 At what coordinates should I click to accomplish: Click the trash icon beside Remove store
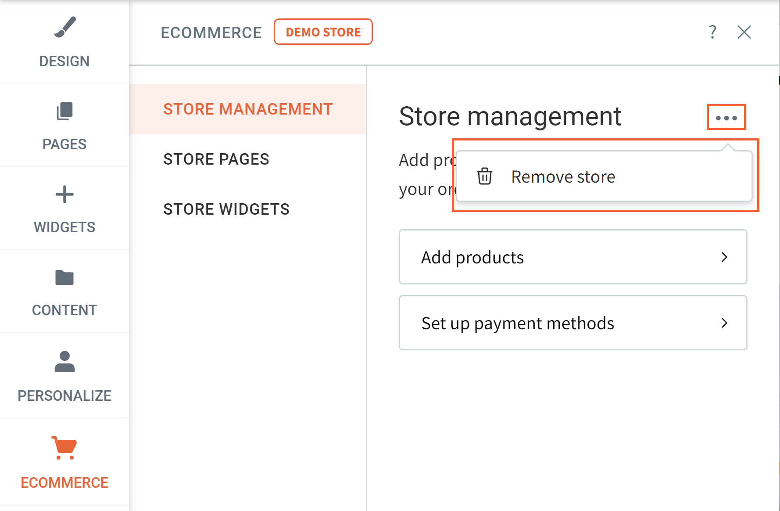pos(485,176)
